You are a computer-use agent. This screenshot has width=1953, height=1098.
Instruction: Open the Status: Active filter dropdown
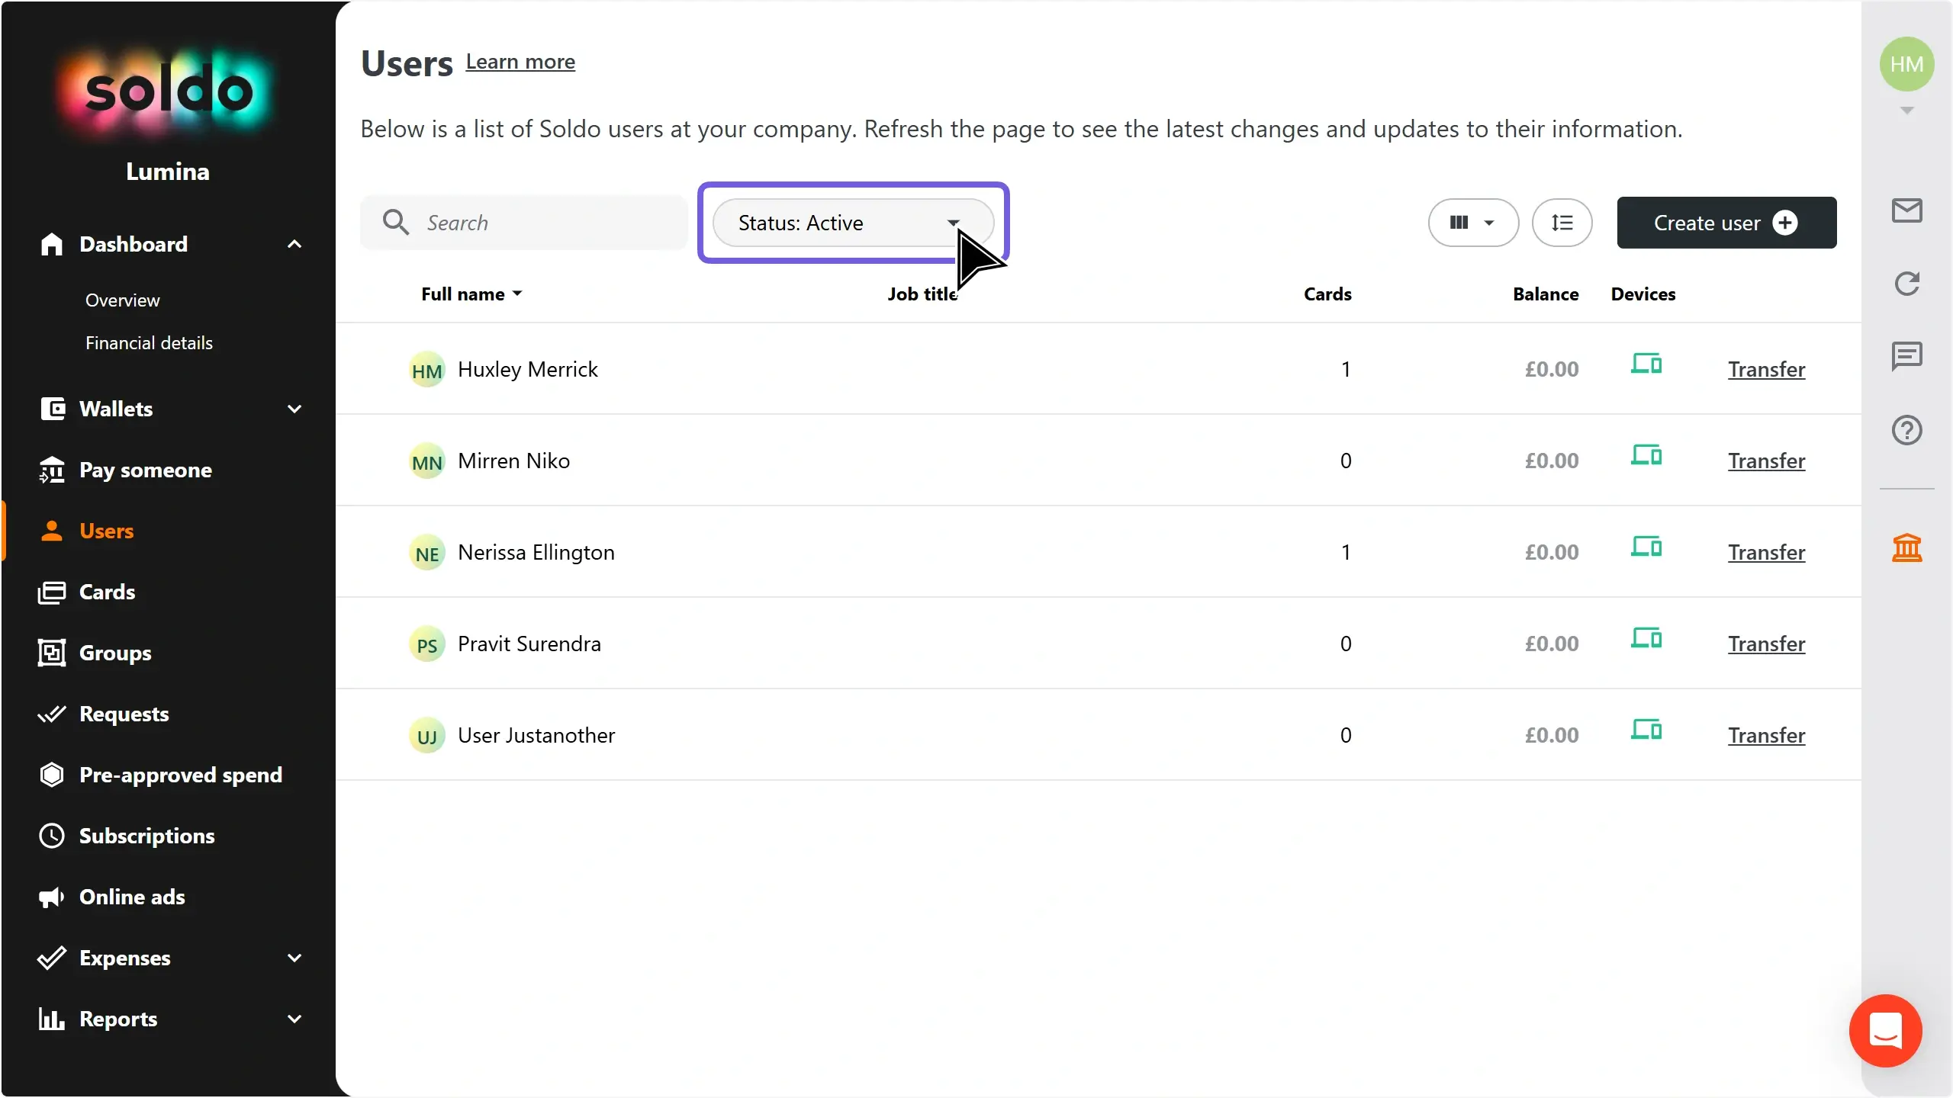pyautogui.click(x=852, y=223)
